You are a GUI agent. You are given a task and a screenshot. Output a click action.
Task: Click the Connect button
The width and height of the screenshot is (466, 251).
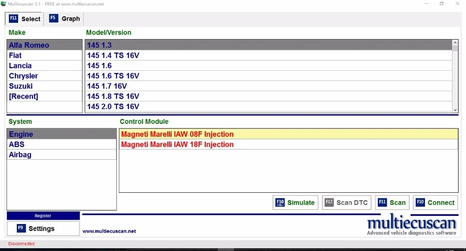(435, 203)
